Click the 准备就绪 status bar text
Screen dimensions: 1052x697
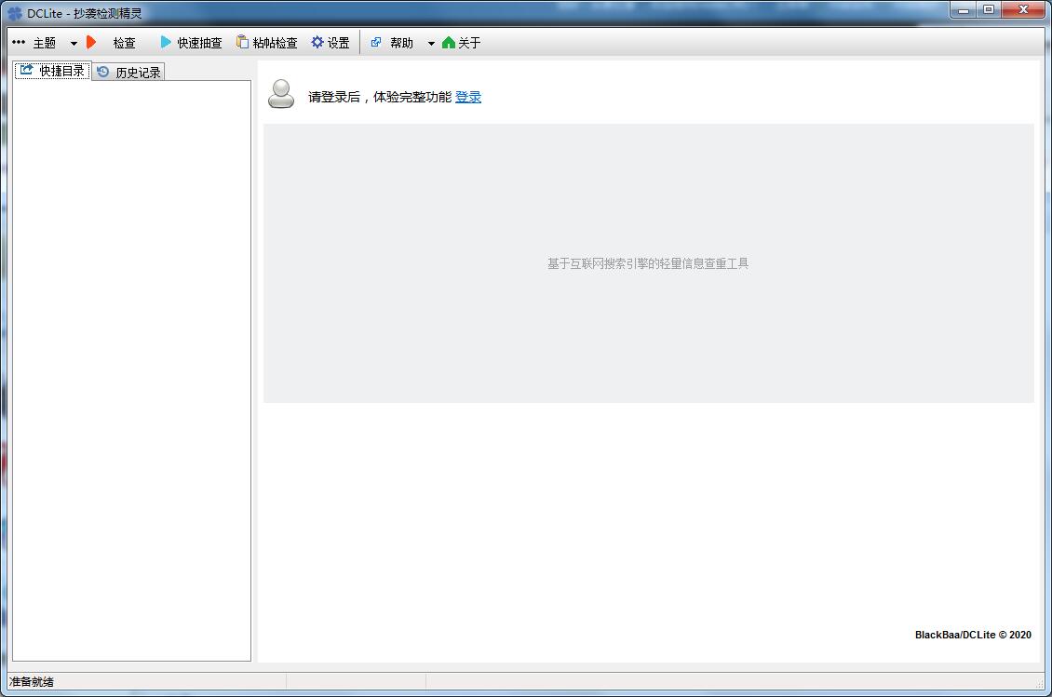(32, 681)
